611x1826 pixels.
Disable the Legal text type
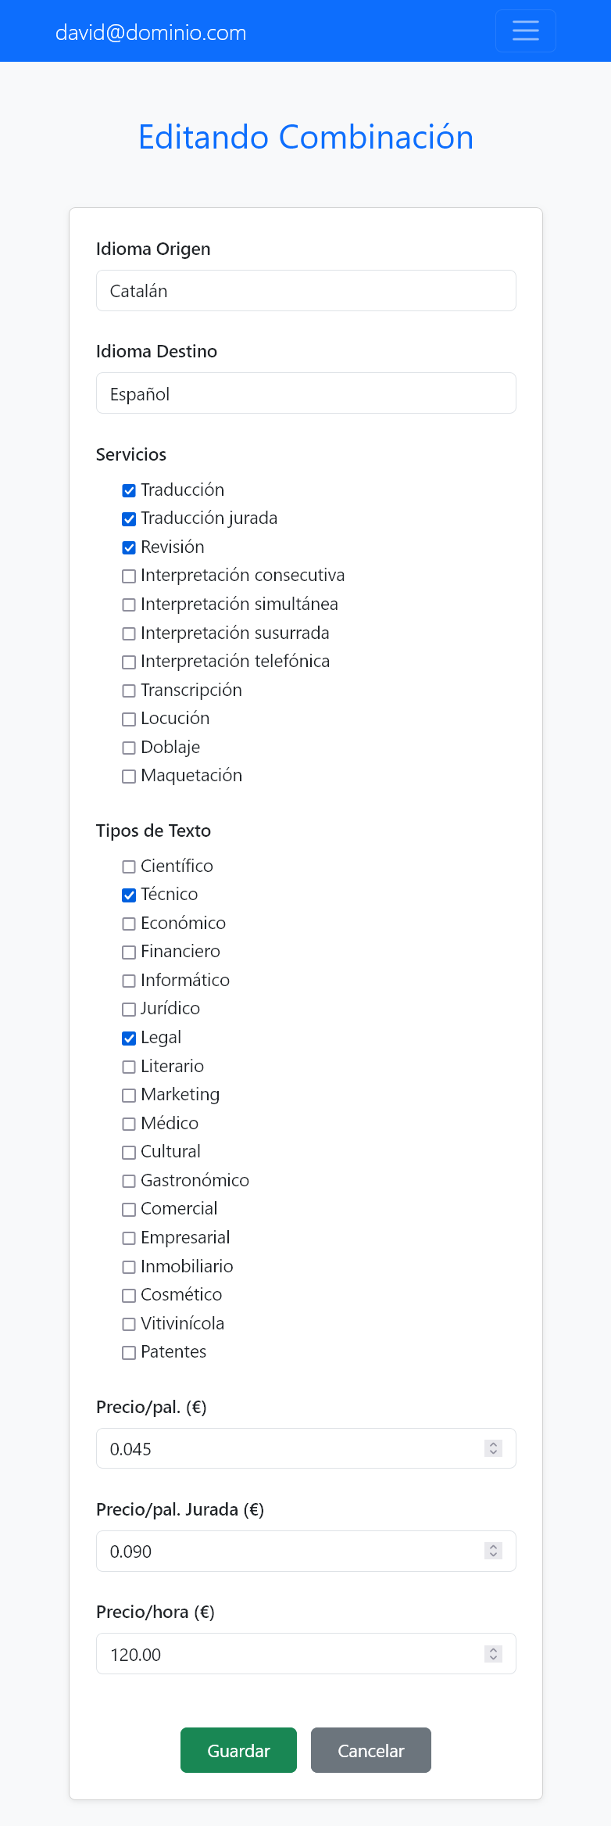129,1039
